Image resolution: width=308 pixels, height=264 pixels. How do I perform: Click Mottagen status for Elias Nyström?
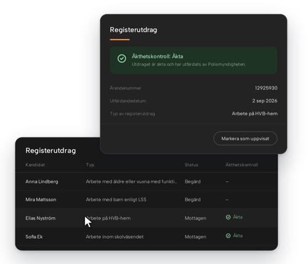coord(195,218)
